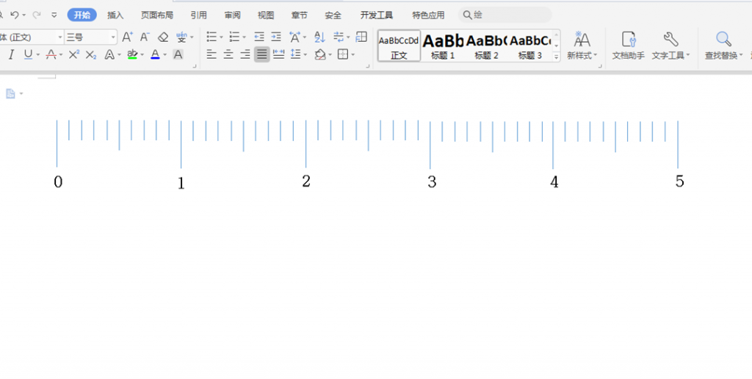Expand the 文字工具 dropdown menu
Image resolution: width=752 pixels, height=379 pixels.
point(688,55)
